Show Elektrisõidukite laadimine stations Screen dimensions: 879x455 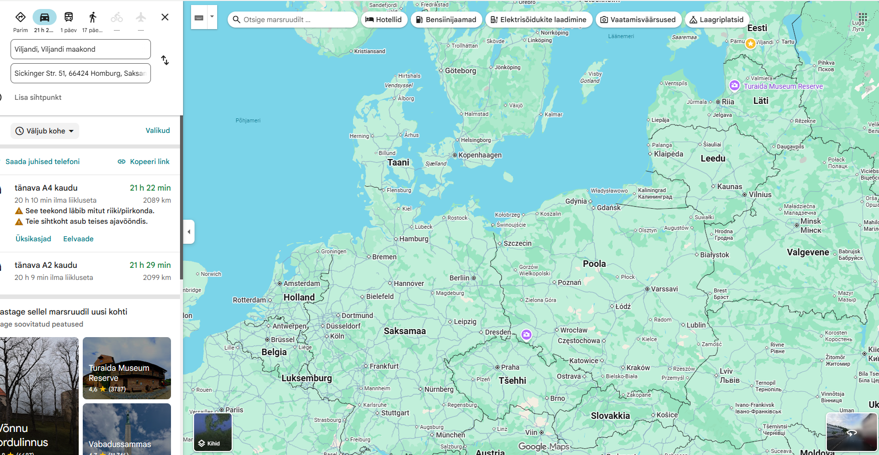539,20
